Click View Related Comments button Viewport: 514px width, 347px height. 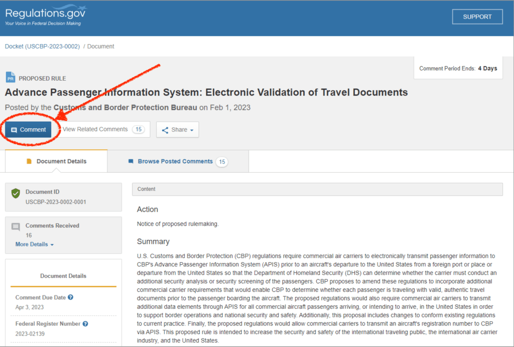(95, 129)
